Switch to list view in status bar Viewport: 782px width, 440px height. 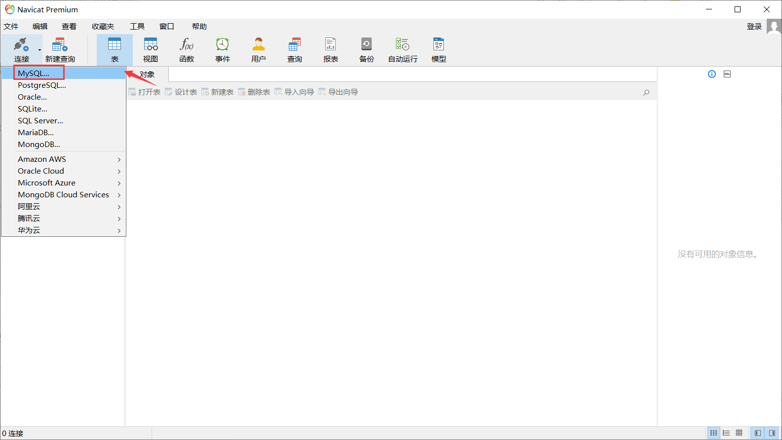tap(726, 433)
